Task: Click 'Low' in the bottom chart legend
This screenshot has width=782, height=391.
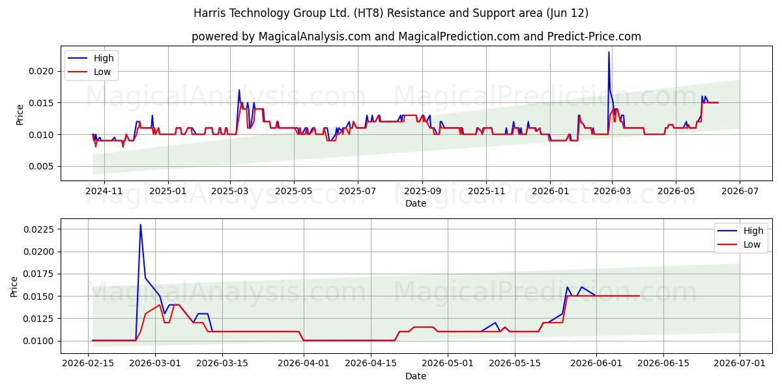Action: coord(752,244)
